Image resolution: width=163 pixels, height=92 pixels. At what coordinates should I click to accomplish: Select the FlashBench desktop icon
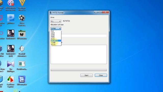(22, 65)
